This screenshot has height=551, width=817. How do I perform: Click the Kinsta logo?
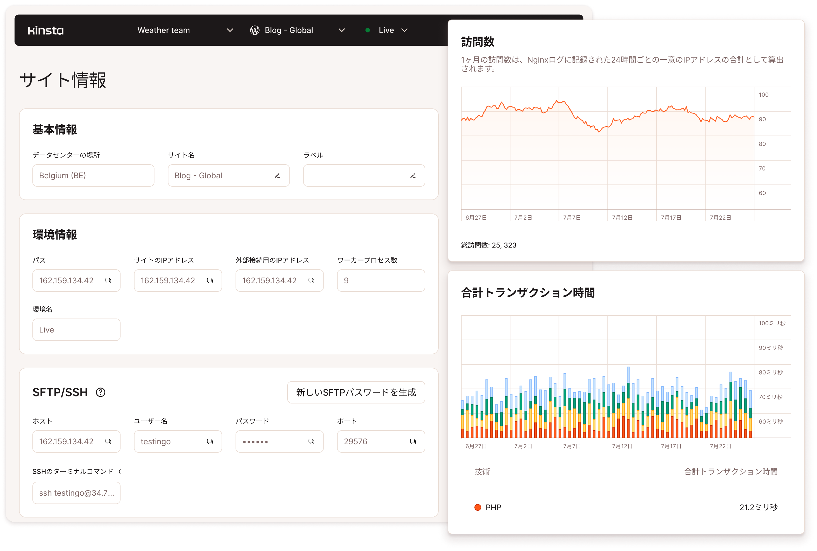[x=45, y=30]
